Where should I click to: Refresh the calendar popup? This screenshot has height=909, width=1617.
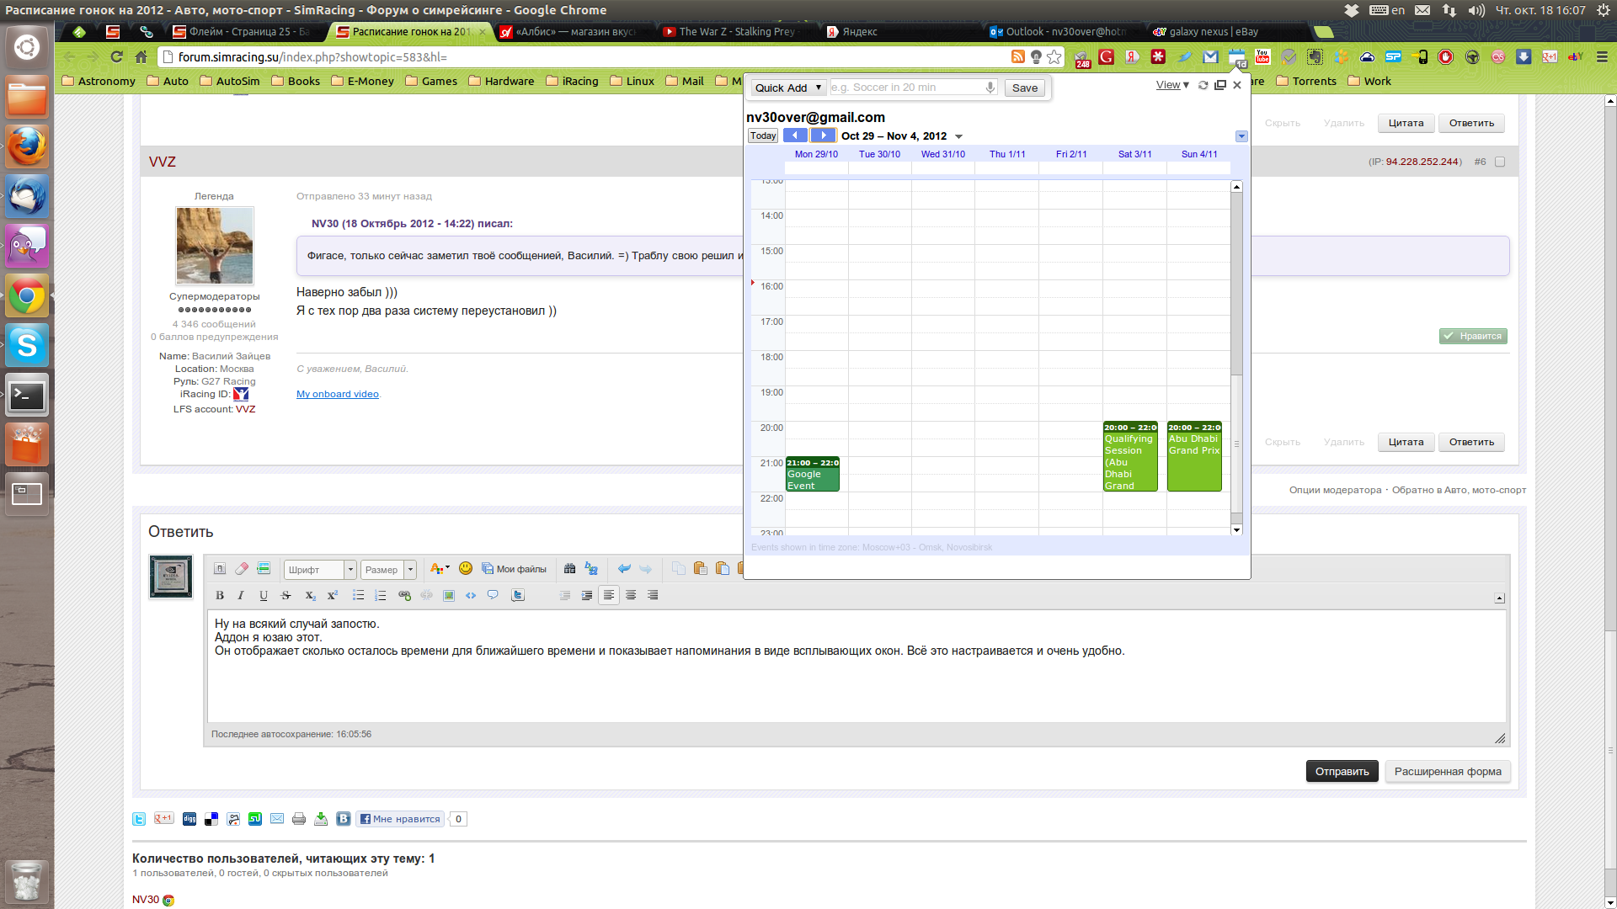[1203, 85]
